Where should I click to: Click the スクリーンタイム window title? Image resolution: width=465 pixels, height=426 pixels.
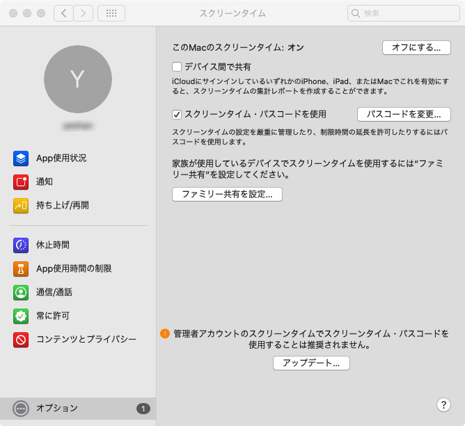232,13
